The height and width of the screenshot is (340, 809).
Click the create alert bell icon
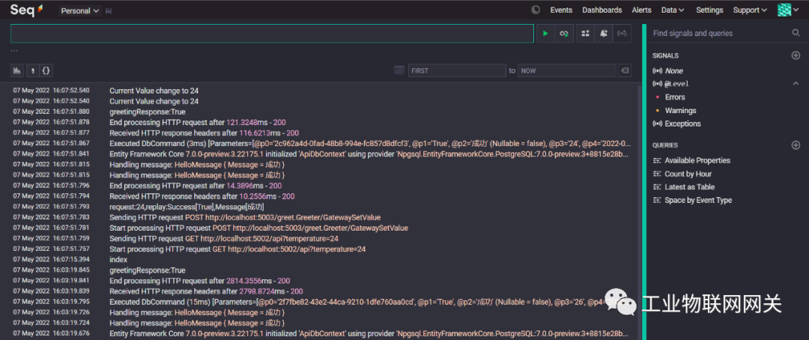pyautogui.click(x=604, y=34)
